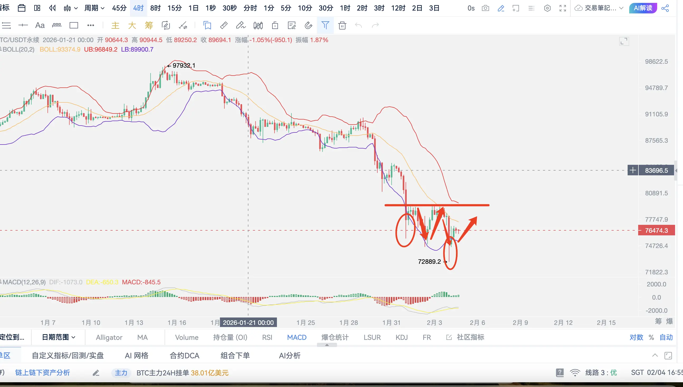Enter fullscreen with the expand icon

562,8
